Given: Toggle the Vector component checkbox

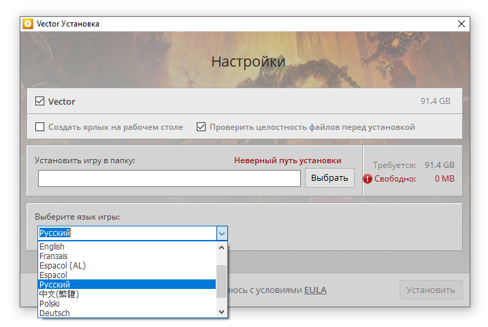Looking at the screenshot, I should (x=39, y=101).
